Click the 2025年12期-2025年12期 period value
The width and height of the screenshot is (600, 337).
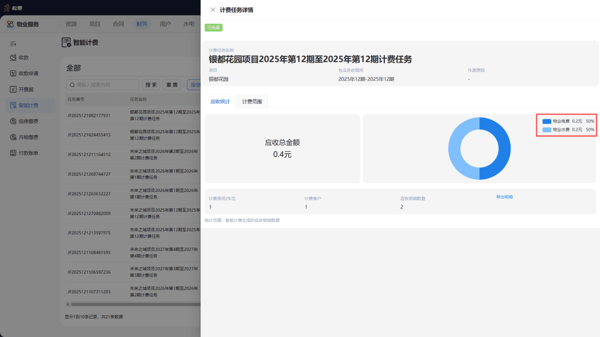point(366,79)
